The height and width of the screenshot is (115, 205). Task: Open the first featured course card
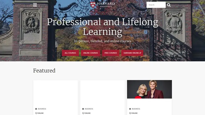click(x=56, y=98)
